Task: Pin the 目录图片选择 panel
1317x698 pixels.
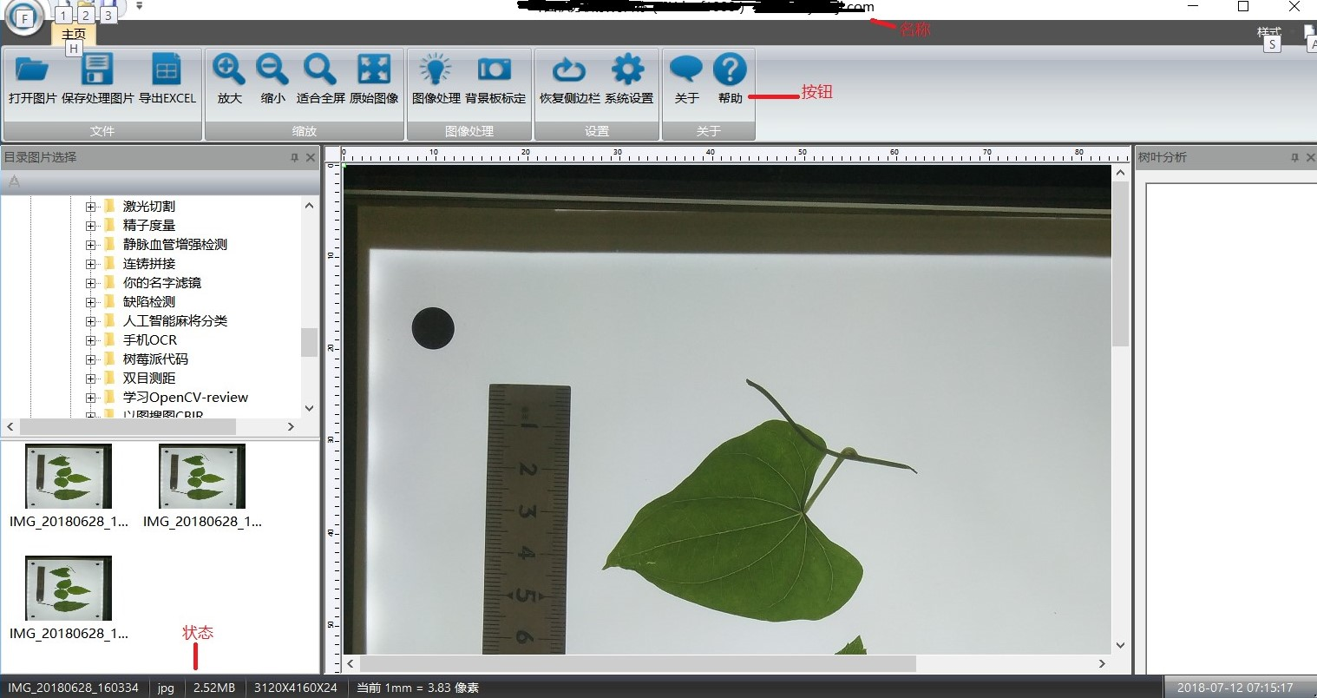Action: (294, 157)
